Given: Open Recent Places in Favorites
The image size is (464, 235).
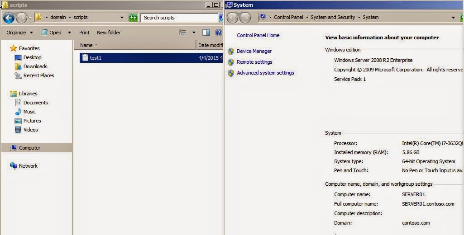Looking at the screenshot, I should (39, 75).
